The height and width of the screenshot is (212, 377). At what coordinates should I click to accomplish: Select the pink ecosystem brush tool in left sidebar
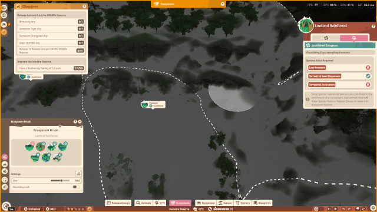click(5, 157)
